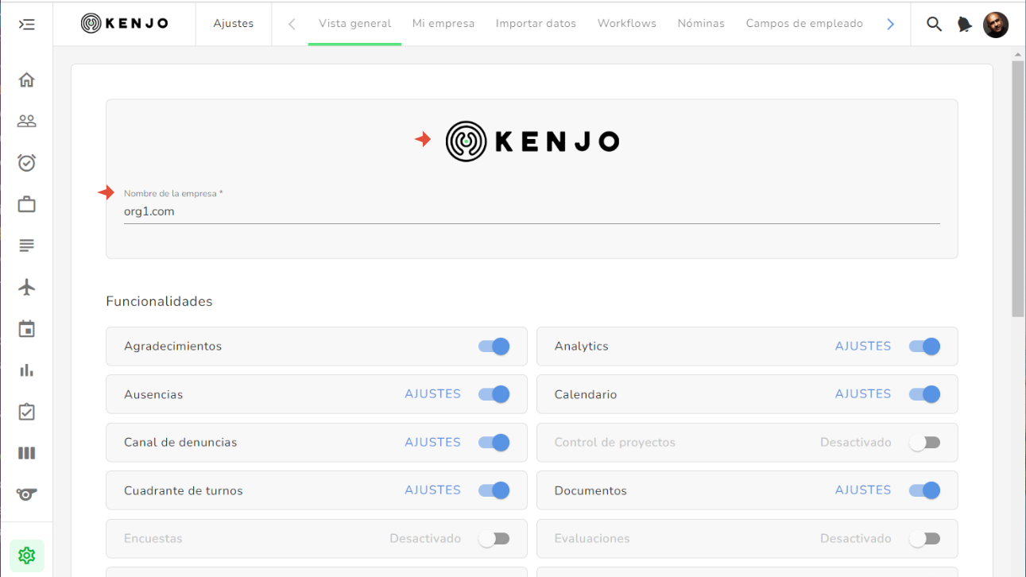This screenshot has width=1026, height=577.
Task: Open the airplane time-off icon
Action: coord(26,287)
